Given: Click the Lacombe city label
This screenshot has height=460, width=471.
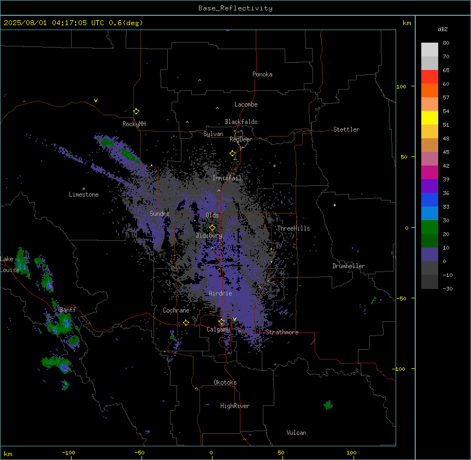Looking at the screenshot, I should (x=246, y=104).
